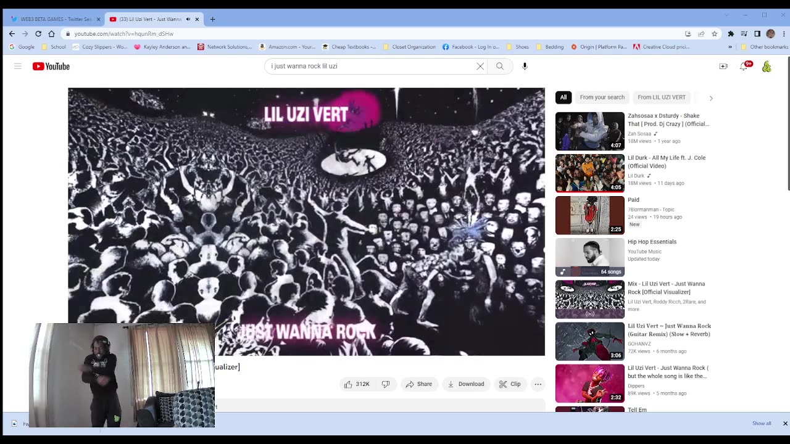This screenshot has width=790, height=444.
Task: Open the YouTube guide hamburger menu
Action: [x=18, y=66]
